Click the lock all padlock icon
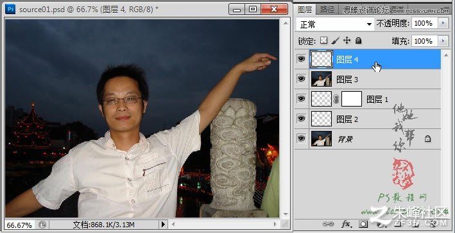Image resolution: width=455 pixels, height=233 pixels. click(359, 40)
